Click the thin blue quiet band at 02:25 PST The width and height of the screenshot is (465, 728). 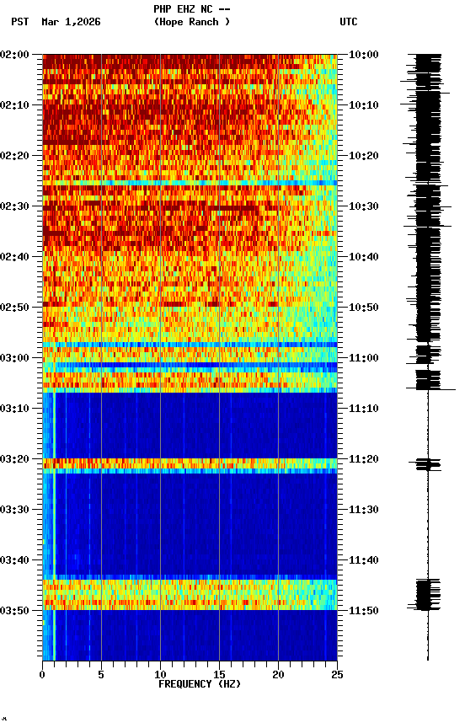click(190, 184)
